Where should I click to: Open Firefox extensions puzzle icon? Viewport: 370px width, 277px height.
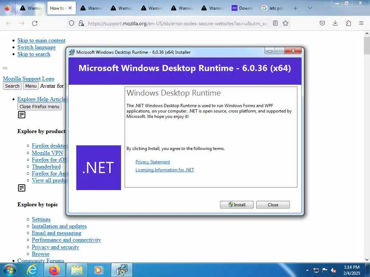pyautogui.click(x=348, y=23)
